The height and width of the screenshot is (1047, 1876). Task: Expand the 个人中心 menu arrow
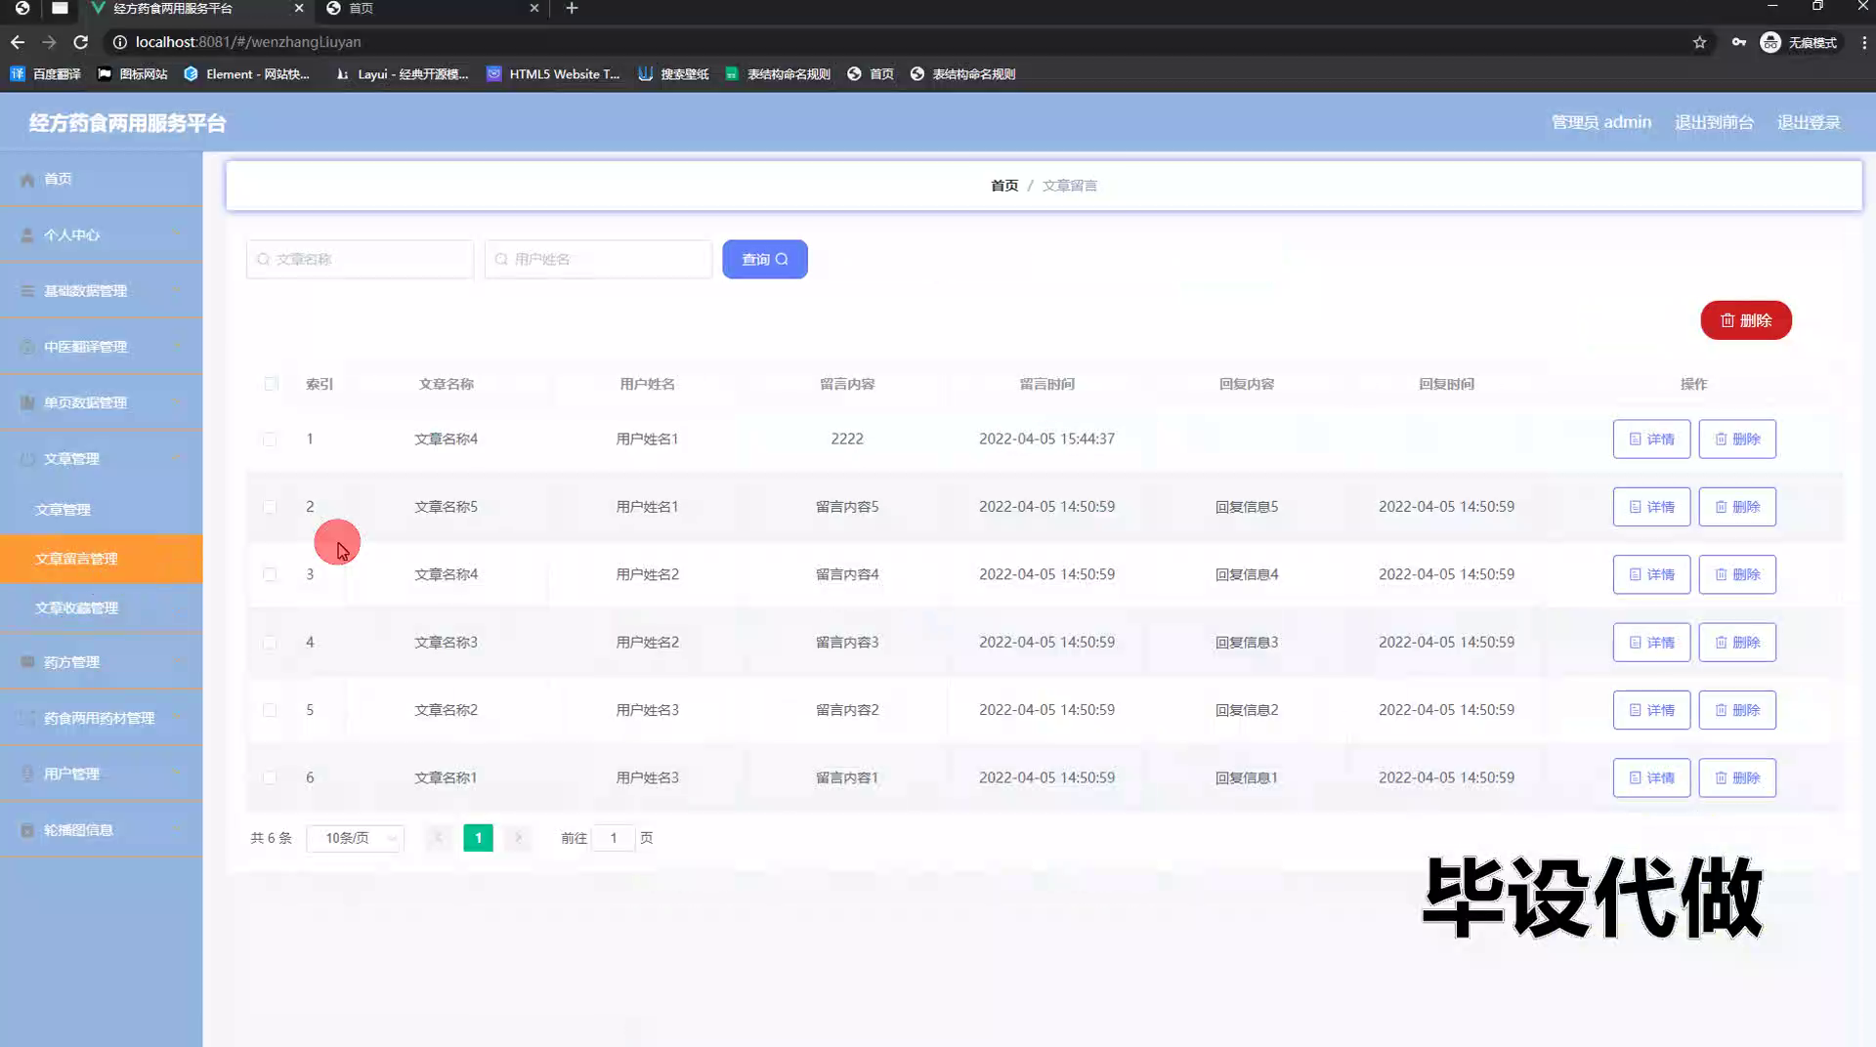[177, 234]
